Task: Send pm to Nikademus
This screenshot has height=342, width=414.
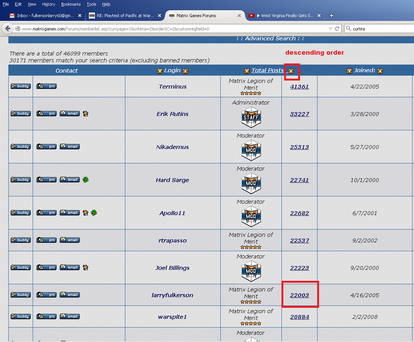Action: 46,147
